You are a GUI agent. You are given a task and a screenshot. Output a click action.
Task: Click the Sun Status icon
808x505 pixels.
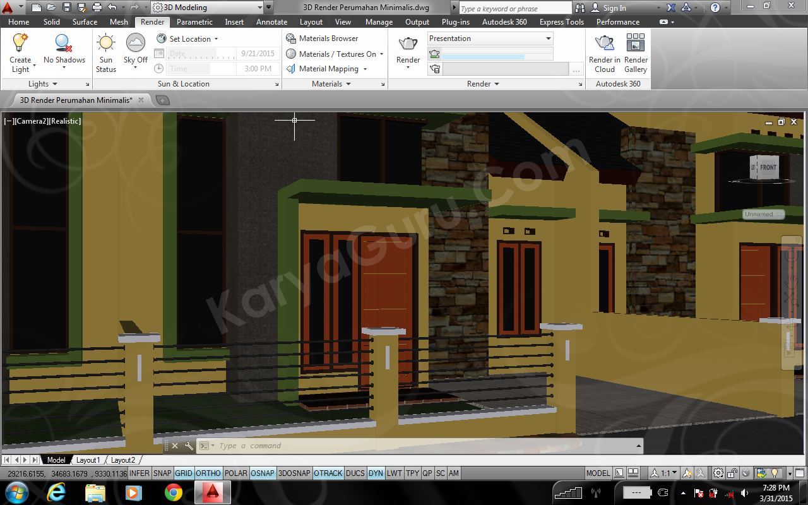pyautogui.click(x=106, y=44)
